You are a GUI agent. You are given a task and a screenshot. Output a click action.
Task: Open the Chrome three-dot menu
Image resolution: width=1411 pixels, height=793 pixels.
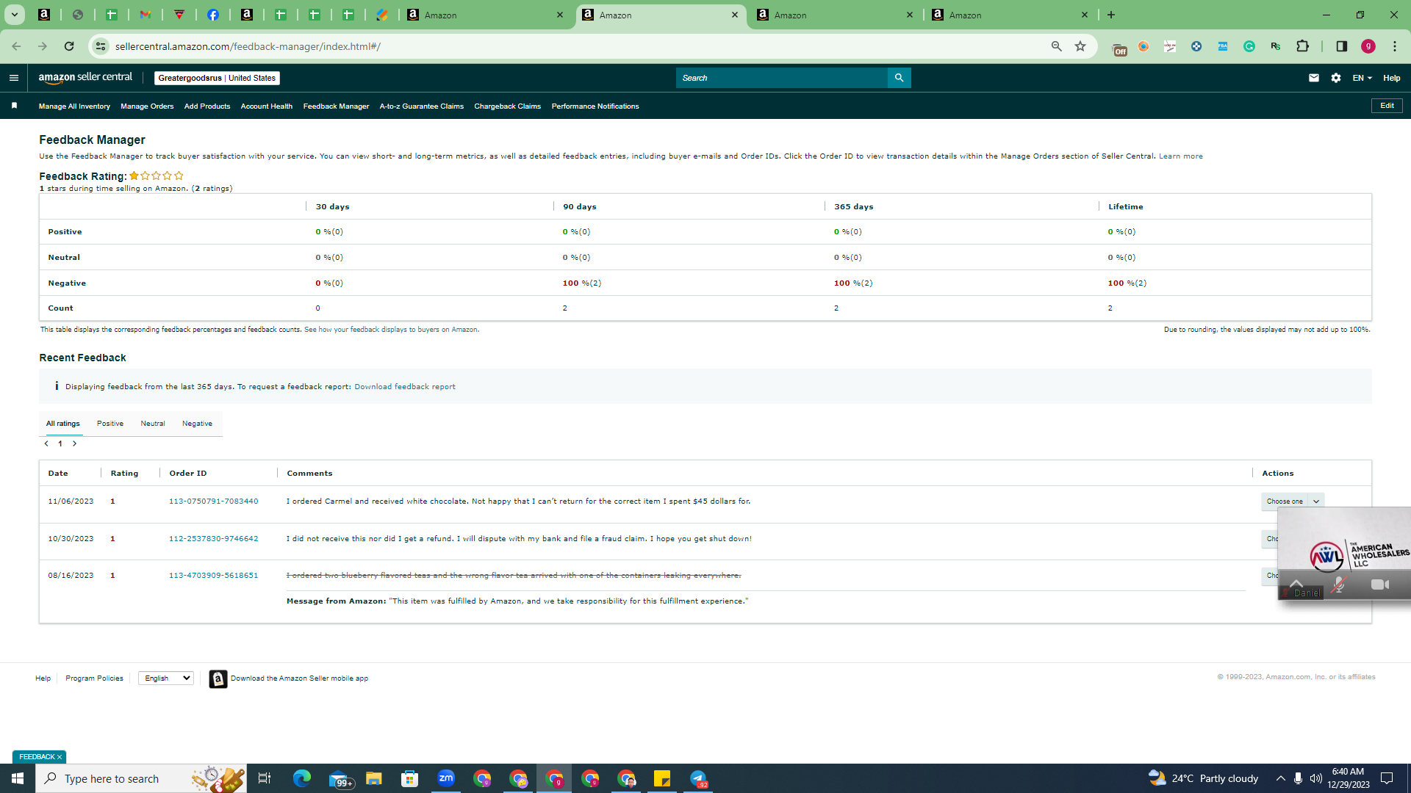click(1395, 46)
